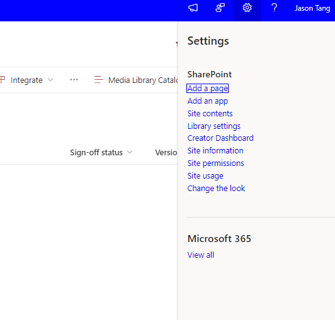Expand the Integrate dropdown chevron
This screenshot has width=335, height=320.
click(x=50, y=80)
